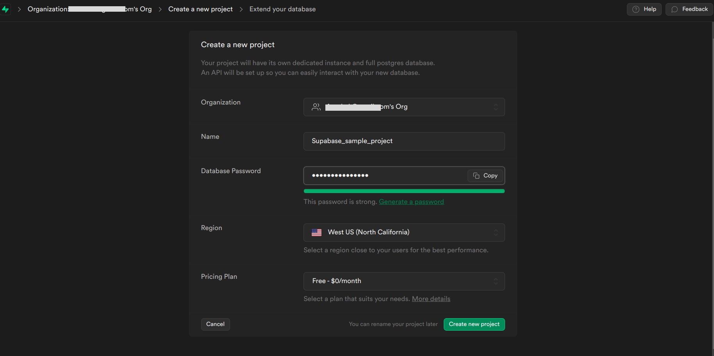Open the Help button
This screenshot has width=714, height=356.
pos(644,9)
